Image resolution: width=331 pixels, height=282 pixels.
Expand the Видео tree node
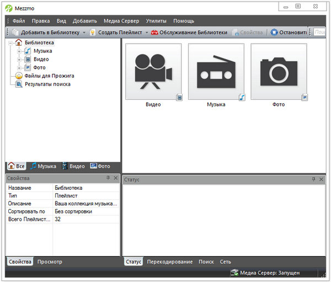[x=19, y=59]
